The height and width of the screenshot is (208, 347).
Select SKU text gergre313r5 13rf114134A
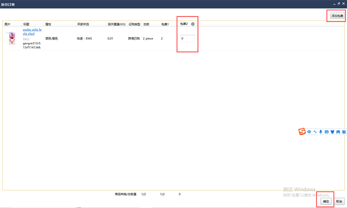click(32, 45)
